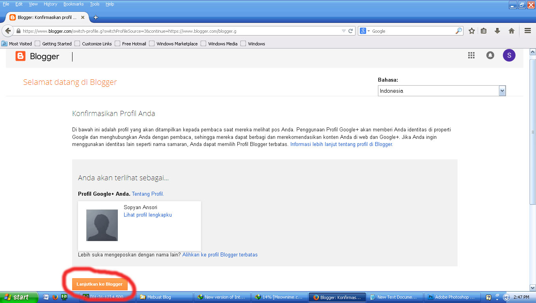Open the Tools menu
The image size is (536, 303).
(95, 4)
